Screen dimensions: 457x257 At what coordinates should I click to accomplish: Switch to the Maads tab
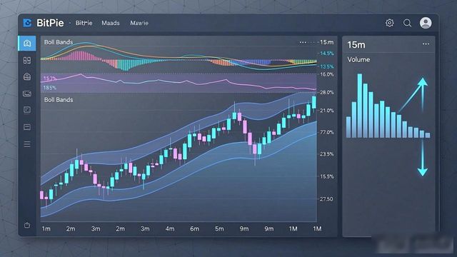tap(111, 23)
